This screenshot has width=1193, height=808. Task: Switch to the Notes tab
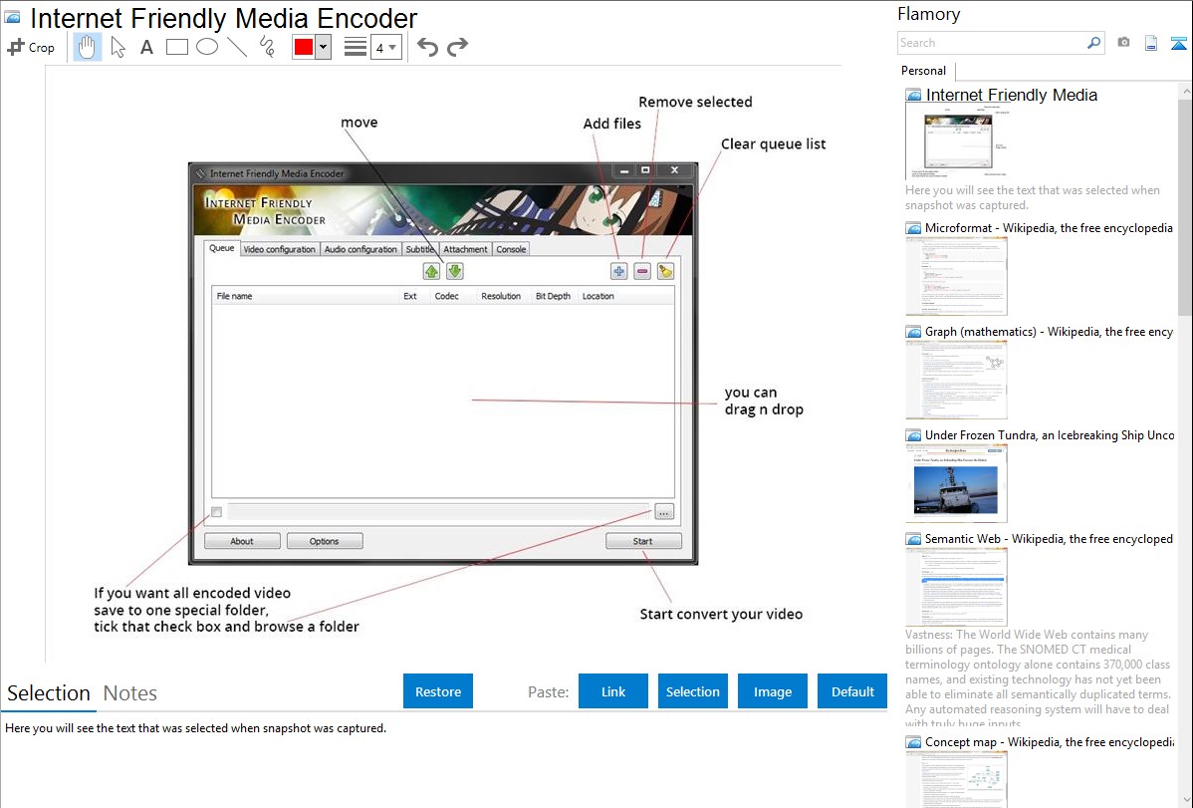click(130, 693)
